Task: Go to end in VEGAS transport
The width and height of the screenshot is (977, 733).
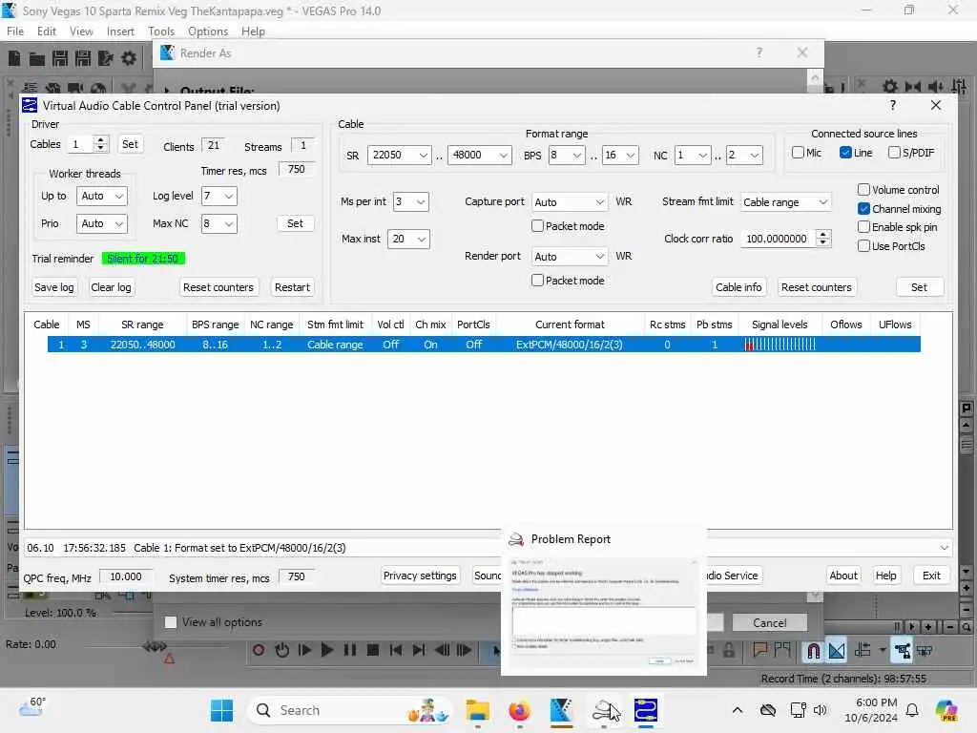Action: point(419,650)
